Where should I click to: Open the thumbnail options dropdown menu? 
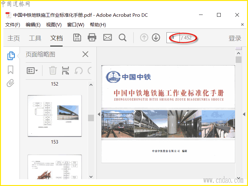(32, 71)
